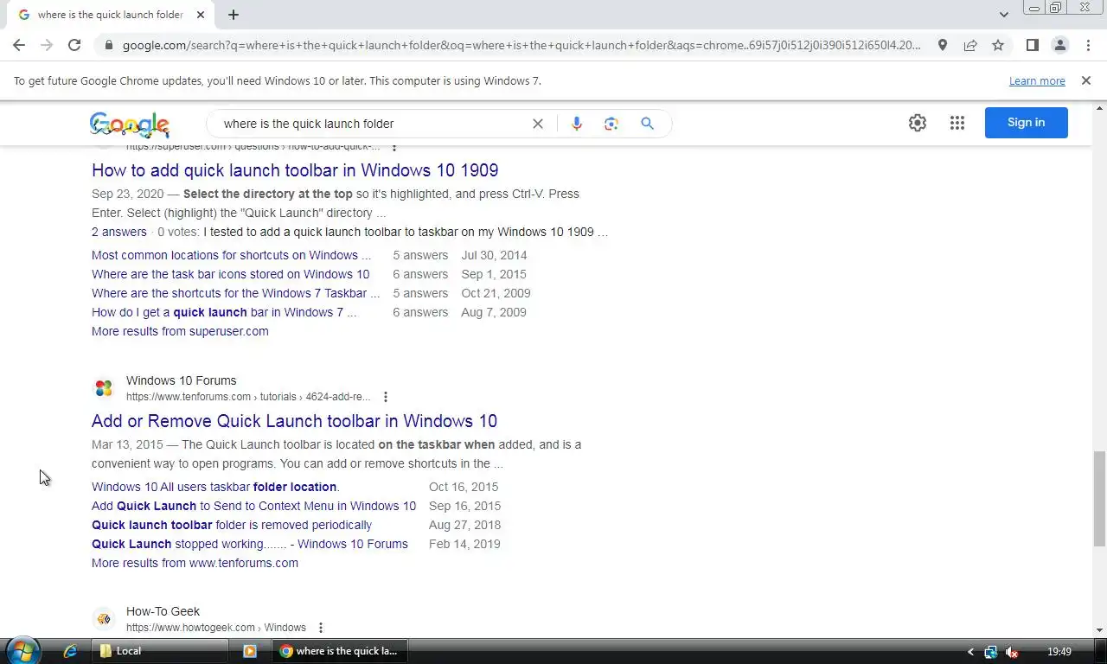The height and width of the screenshot is (664, 1107).
Task: Open a new browser tab
Action: pyautogui.click(x=234, y=15)
